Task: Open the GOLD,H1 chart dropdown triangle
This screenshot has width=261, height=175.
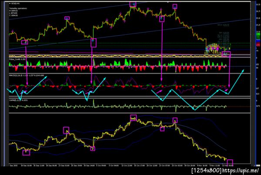Action: pyautogui.click(x=10, y=3)
